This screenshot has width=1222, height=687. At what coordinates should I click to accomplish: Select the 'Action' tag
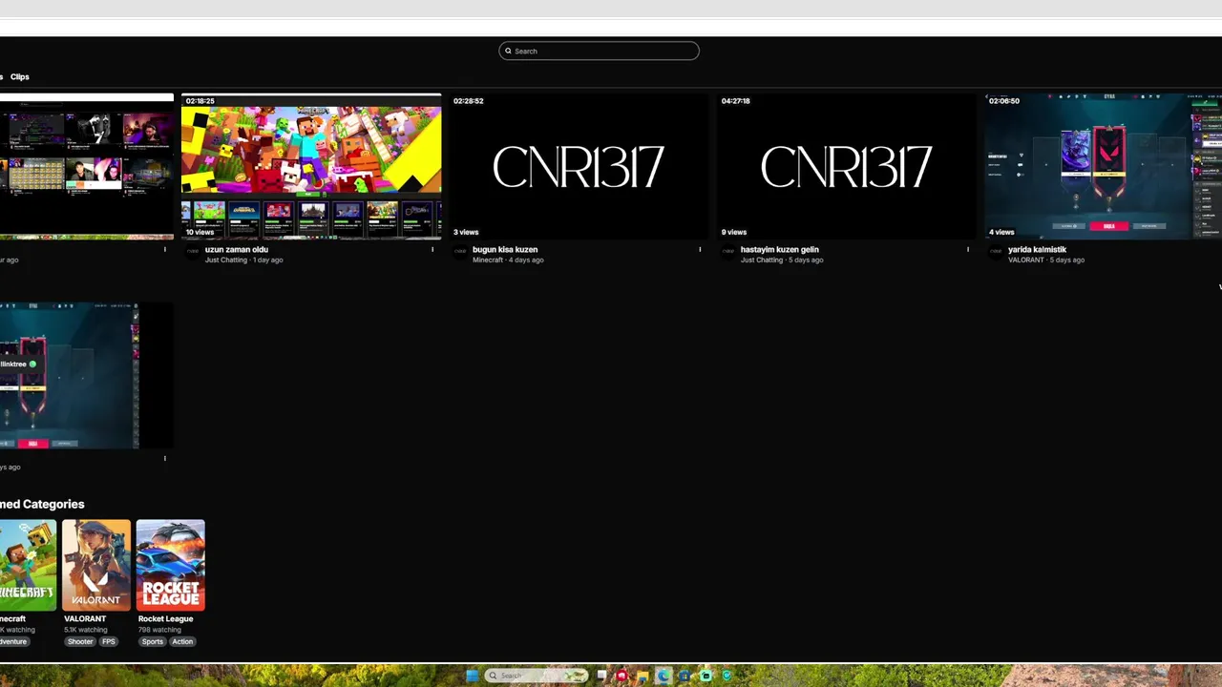(x=182, y=641)
